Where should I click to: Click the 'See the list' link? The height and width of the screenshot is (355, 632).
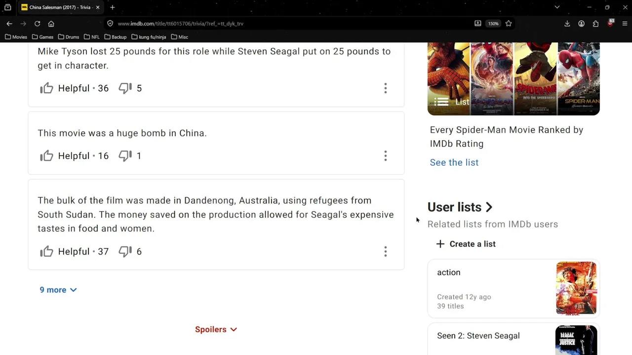tap(454, 162)
